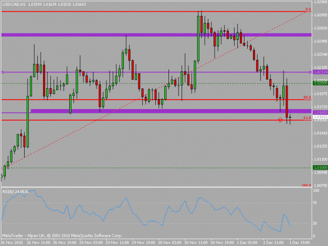This screenshot has height=246, width=328.
Task: Click the purple 1.01650 price tag
Action: pos(320,112)
